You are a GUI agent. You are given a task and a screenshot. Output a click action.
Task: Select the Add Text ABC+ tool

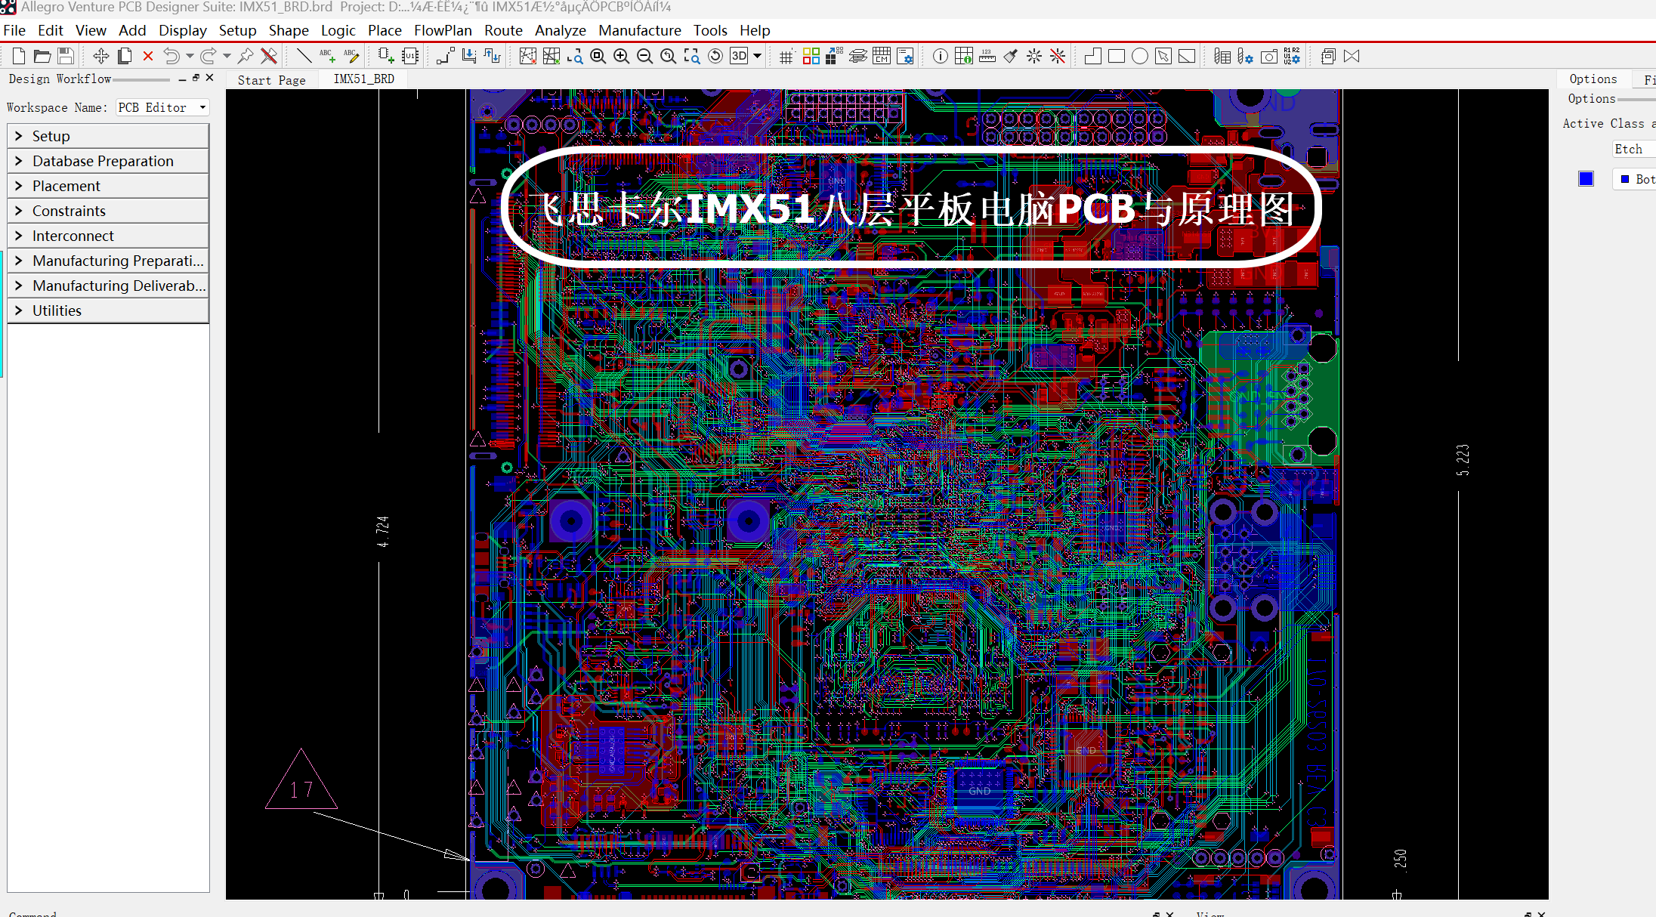point(327,56)
